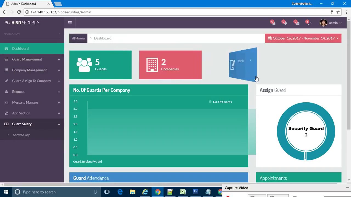The image size is (351, 197).
Task: Open Show Salary submenu entry
Action: pos(21,135)
